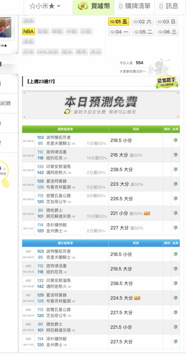
Task: Open the ☆小米★ account dropdown
Action: (x=45, y=6)
